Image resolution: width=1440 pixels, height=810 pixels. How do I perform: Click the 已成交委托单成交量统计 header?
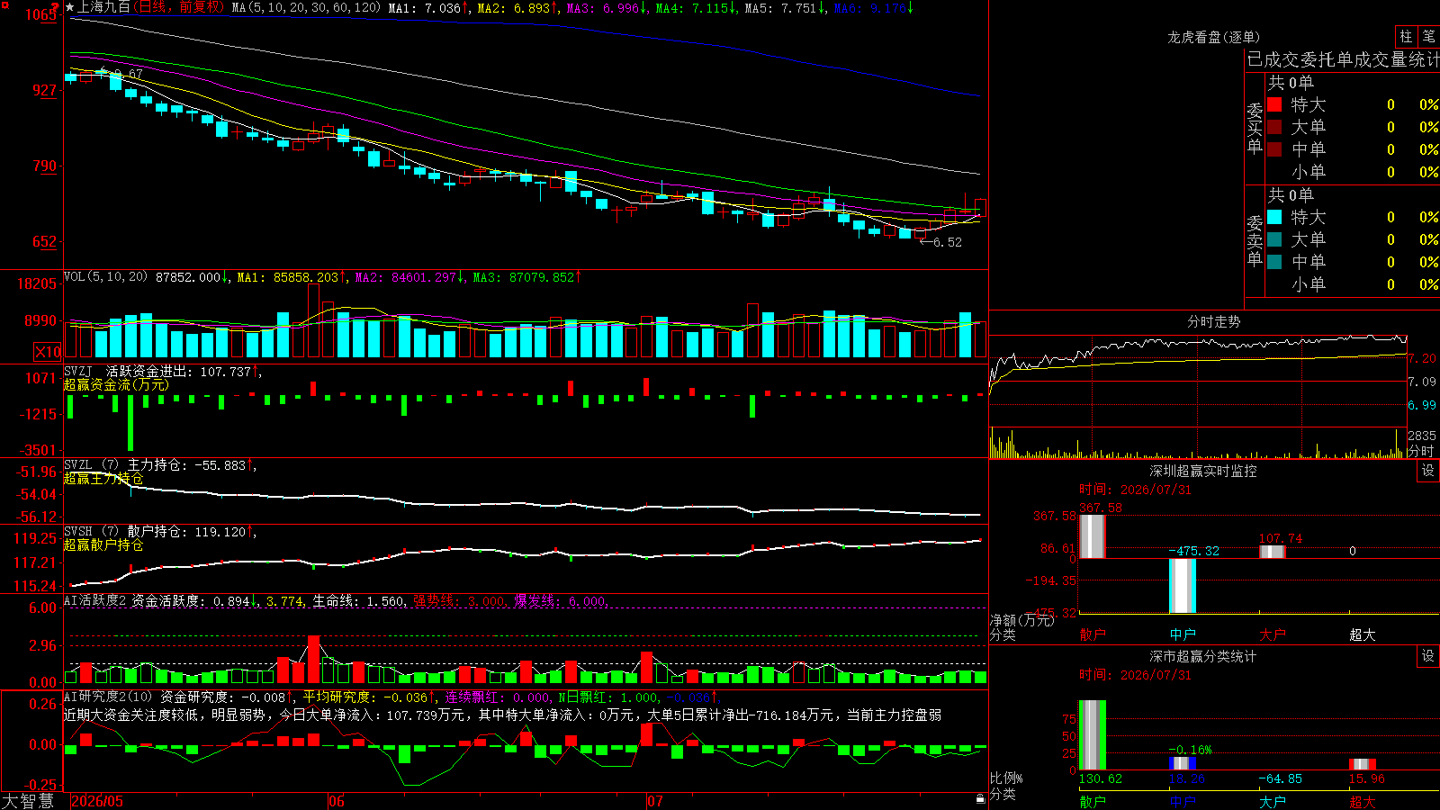click(x=1343, y=59)
